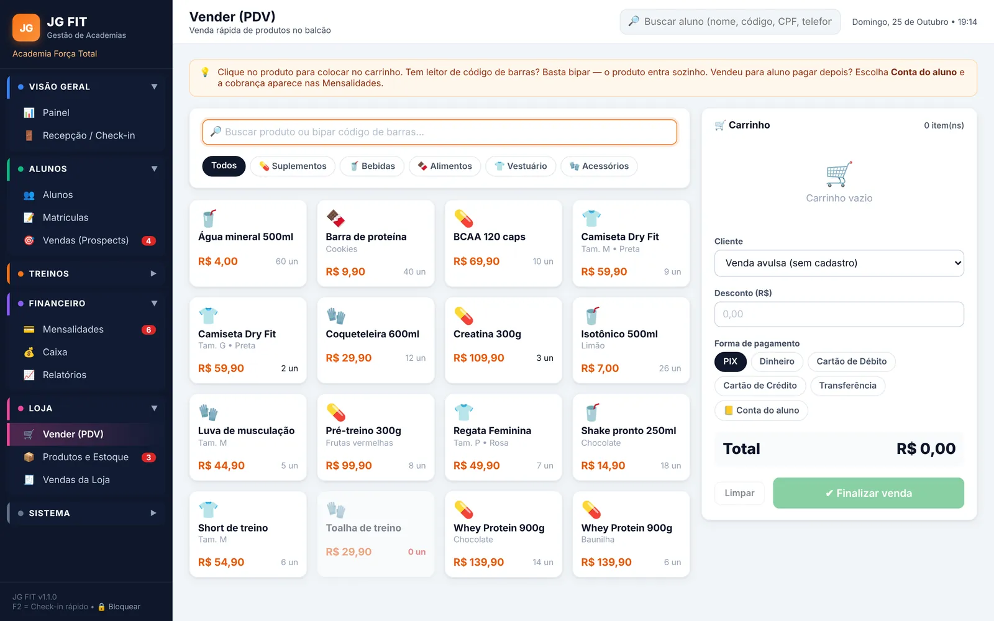Filter products by Todos
The width and height of the screenshot is (994, 621).
point(224,166)
